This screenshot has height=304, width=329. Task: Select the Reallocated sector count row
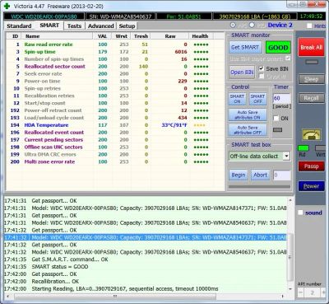[115, 67]
